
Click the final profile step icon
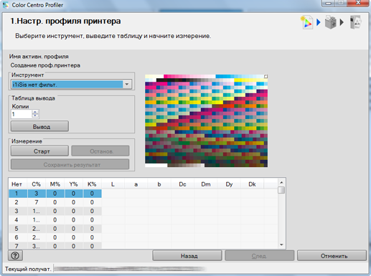pos(355,22)
